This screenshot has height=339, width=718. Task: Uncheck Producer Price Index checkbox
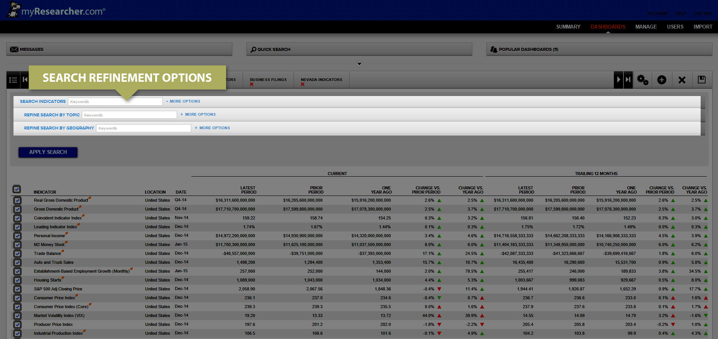pyautogui.click(x=17, y=325)
